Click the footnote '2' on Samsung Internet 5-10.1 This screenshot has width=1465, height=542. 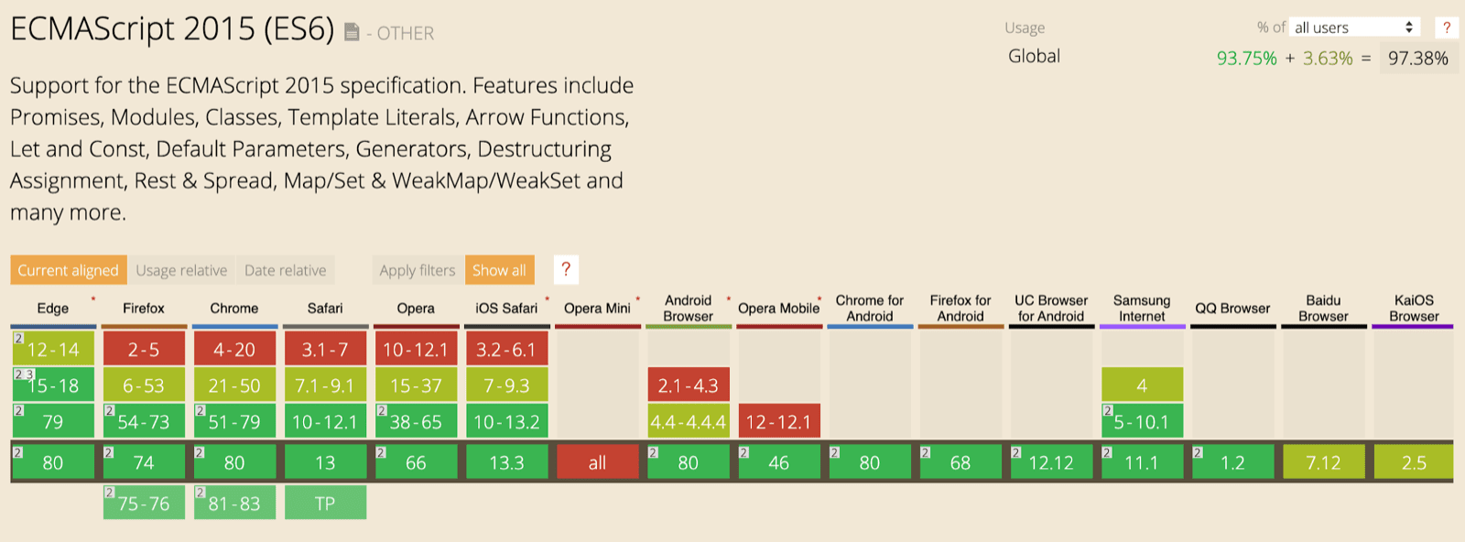pos(1107,409)
